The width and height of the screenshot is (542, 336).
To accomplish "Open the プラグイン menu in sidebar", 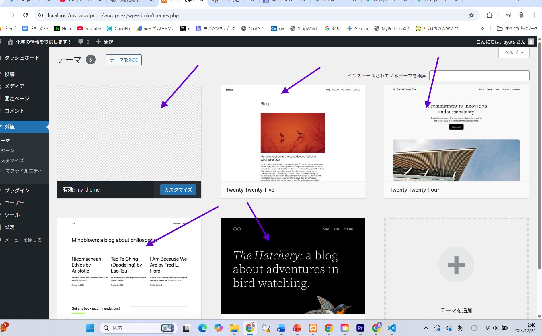I will (17, 190).
